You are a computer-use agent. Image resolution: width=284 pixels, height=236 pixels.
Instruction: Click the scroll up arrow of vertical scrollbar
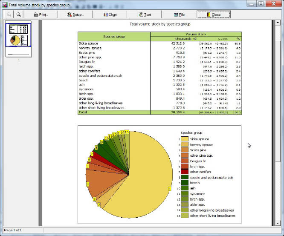[278, 23]
